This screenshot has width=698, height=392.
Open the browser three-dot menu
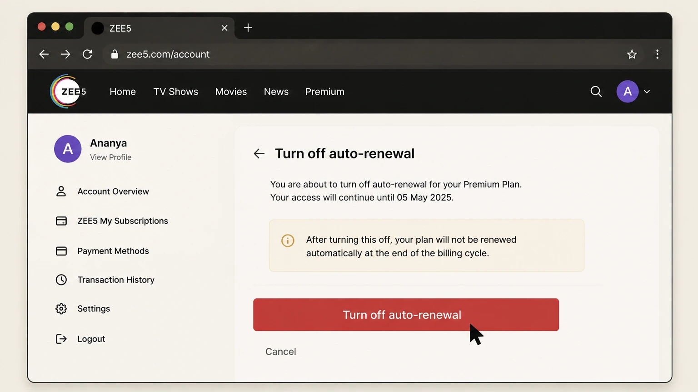click(657, 54)
